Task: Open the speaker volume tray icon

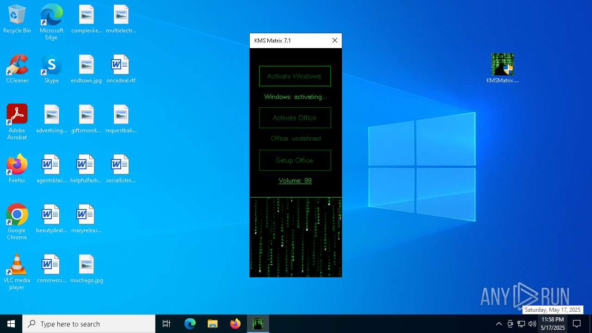Action: [x=532, y=324]
